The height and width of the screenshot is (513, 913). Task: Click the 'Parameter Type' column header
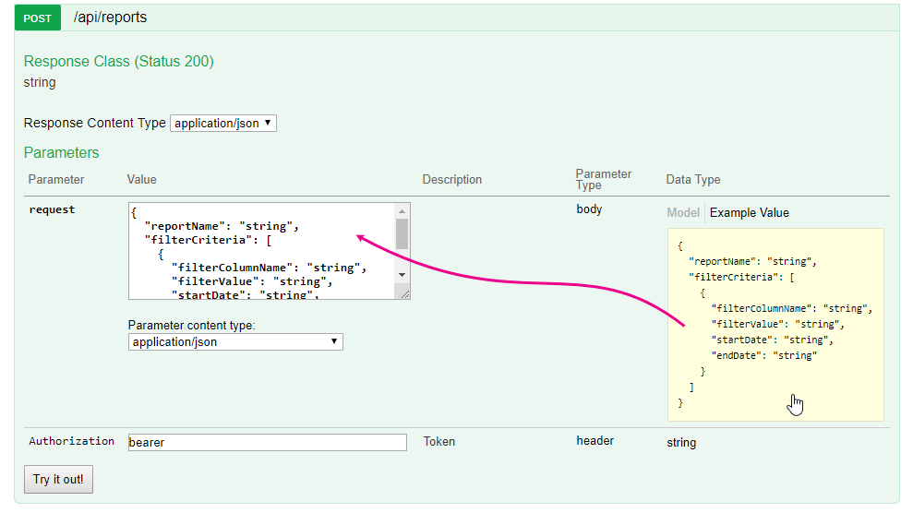tap(603, 179)
